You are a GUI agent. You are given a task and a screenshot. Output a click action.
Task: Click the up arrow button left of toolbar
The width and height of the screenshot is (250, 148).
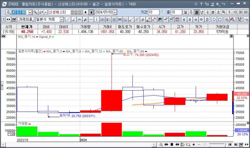point(3,19)
